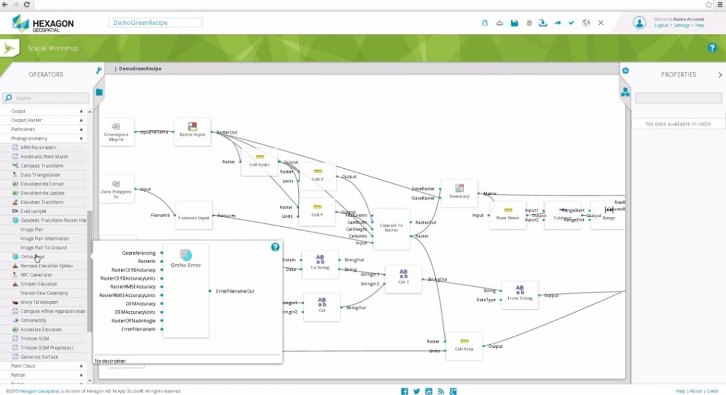Click the open recipe icon beside new

point(499,23)
